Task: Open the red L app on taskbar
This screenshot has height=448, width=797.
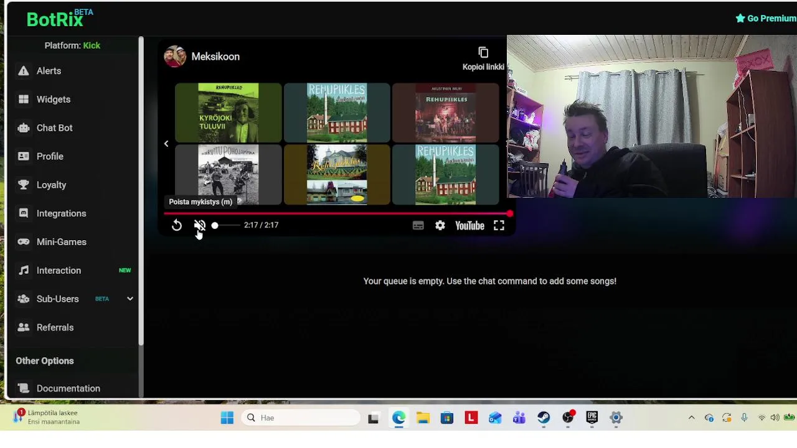Action: point(471,418)
